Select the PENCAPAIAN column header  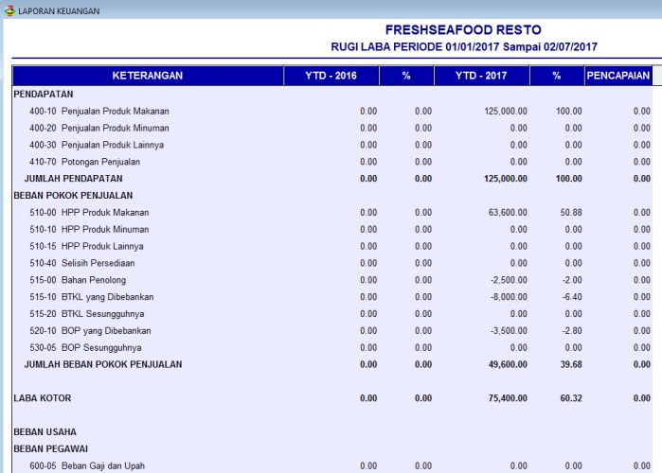point(618,76)
